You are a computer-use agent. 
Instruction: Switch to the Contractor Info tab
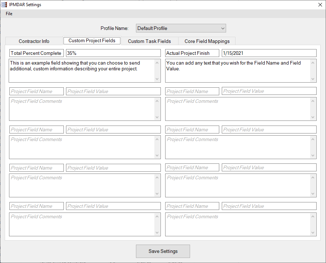(34, 41)
